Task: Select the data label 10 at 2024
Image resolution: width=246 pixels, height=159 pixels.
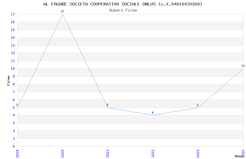Action: [x=243, y=66]
